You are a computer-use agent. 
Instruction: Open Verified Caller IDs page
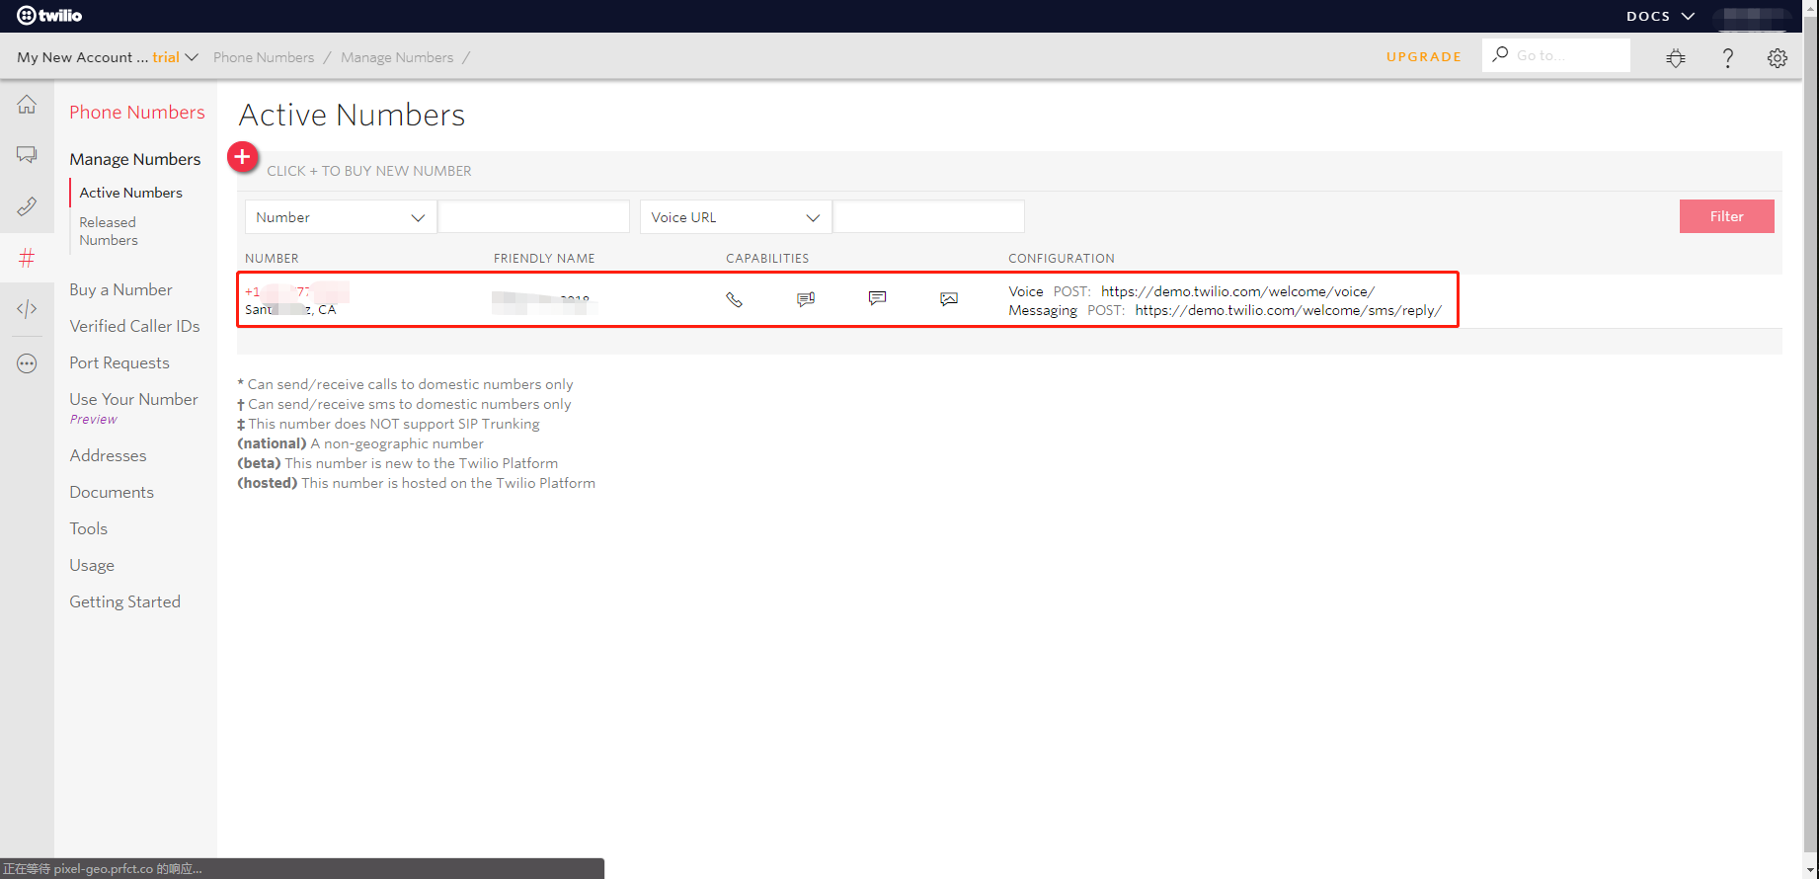(x=134, y=326)
